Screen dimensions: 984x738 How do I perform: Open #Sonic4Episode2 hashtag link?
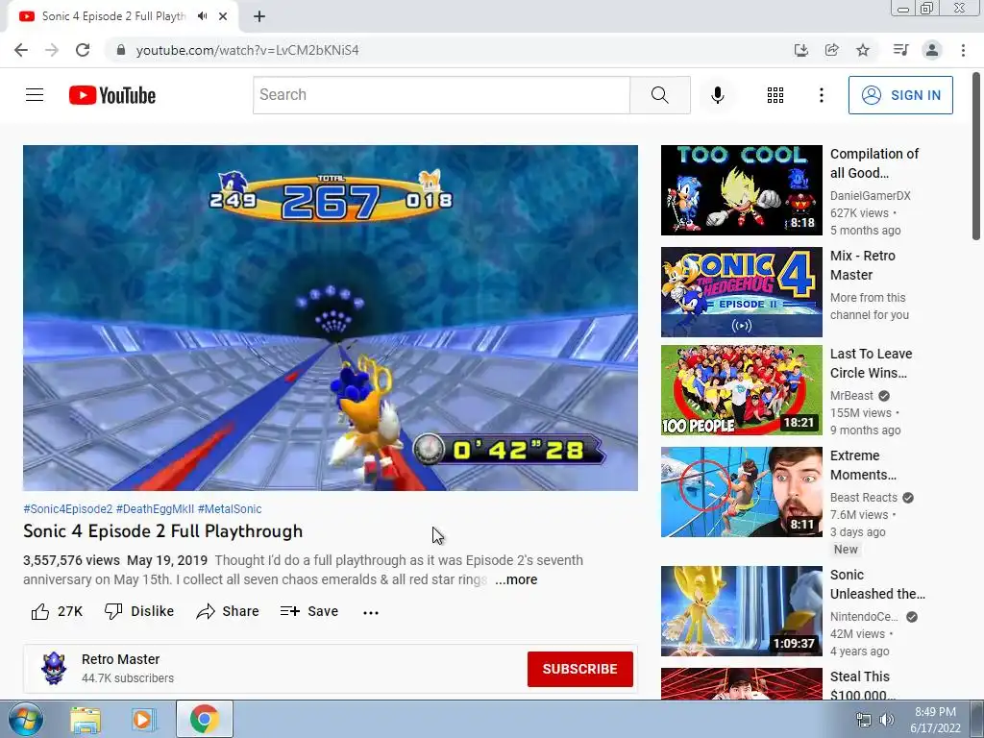pos(68,509)
